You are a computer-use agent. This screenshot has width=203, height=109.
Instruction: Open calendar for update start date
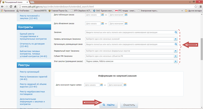tap(102, 24)
